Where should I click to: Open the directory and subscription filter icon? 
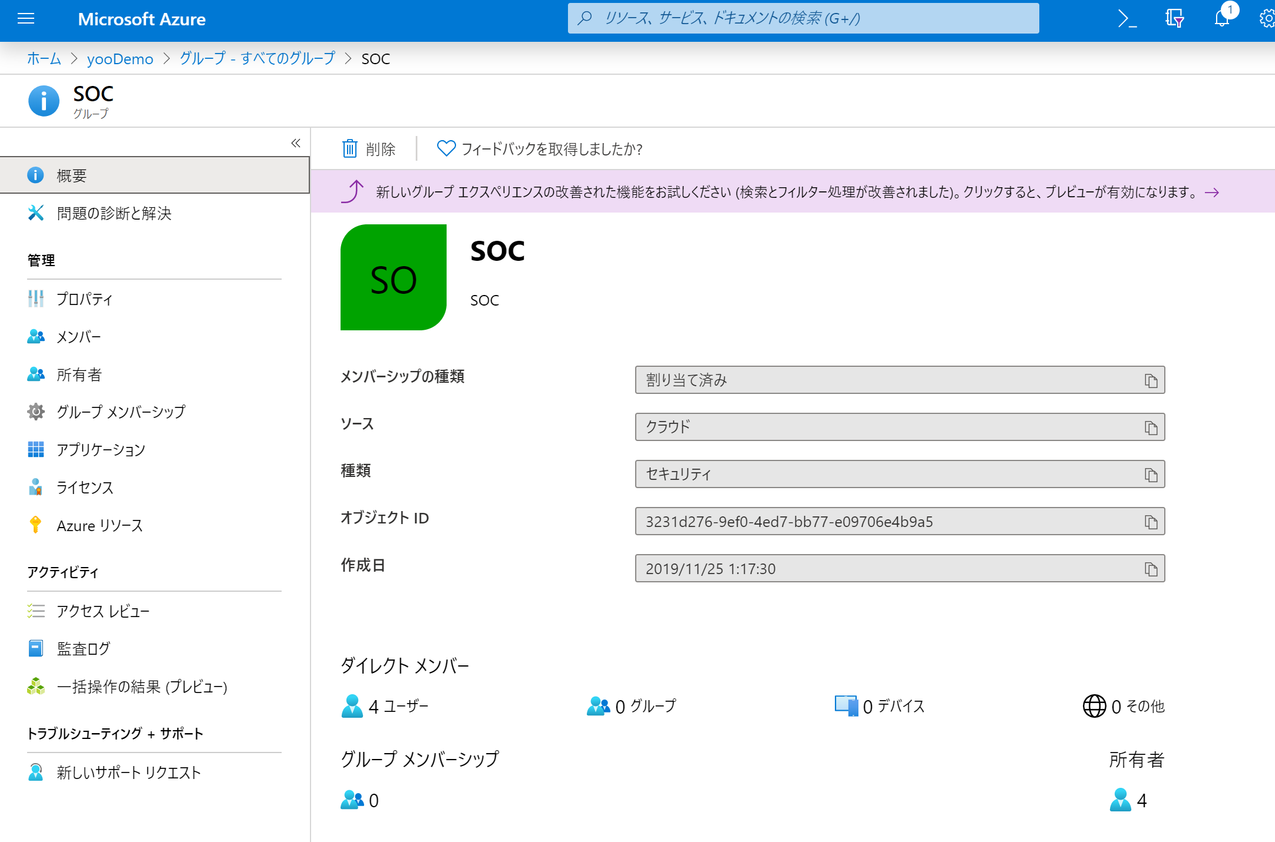1173,18
